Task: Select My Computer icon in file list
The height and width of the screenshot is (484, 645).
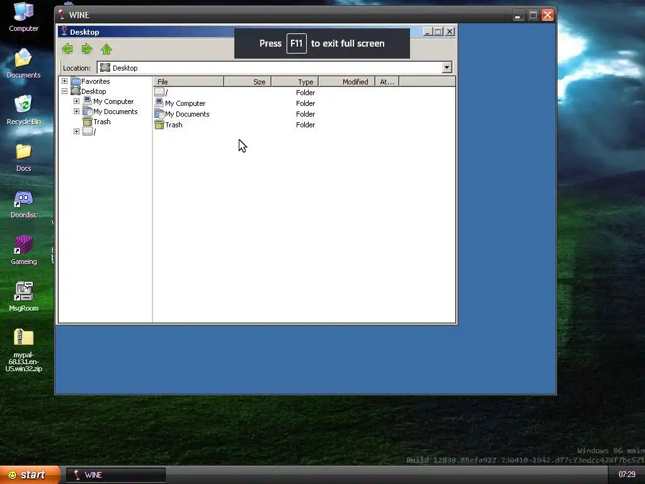Action: click(x=159, y=103)
